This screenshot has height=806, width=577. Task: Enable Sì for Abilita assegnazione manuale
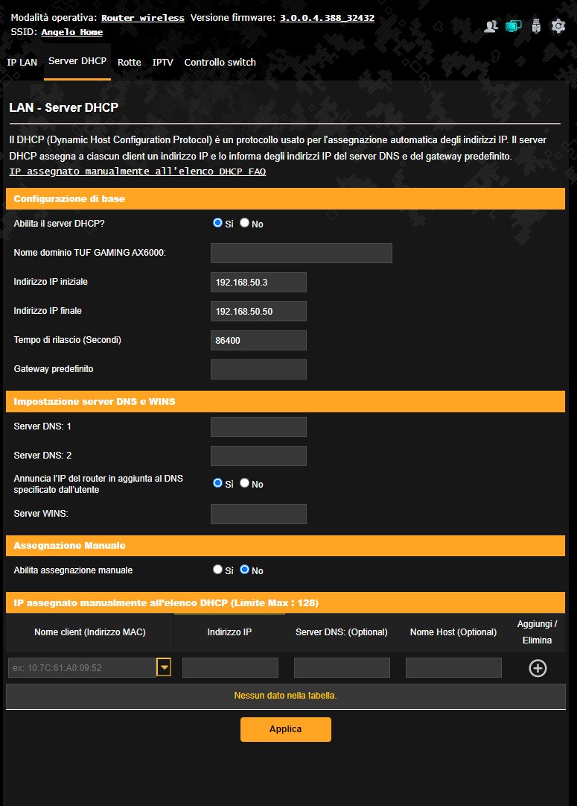[x=217, y=570]
